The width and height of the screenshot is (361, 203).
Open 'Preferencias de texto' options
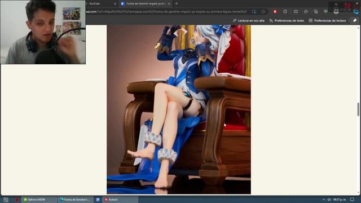click(x=287, y=21)
